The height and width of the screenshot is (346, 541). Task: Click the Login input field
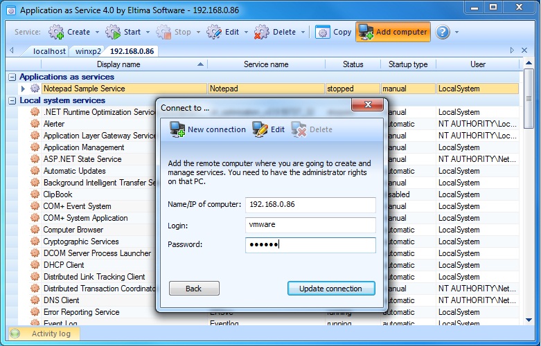pyautogui.click(x=310, y=226)
